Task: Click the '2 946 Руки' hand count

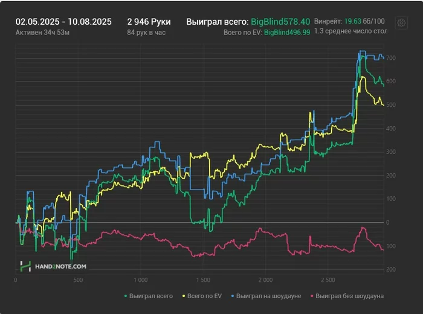Action: [149, 22]
